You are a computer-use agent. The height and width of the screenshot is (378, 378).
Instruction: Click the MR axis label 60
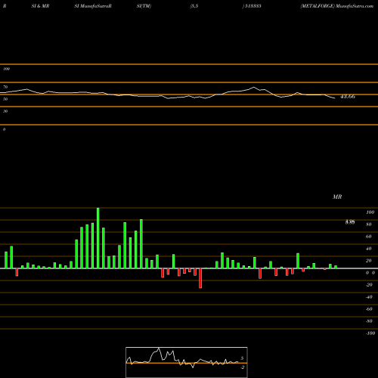[368, 237]
